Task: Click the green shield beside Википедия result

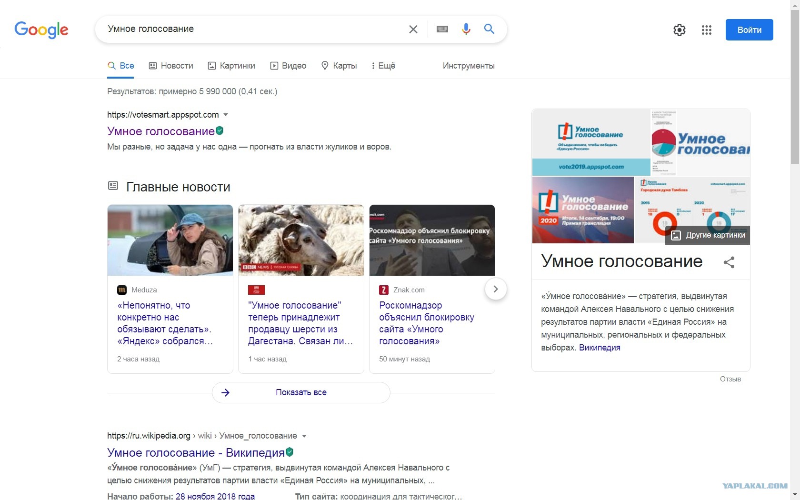Action: pyautogui.click(x=290, y=452)
